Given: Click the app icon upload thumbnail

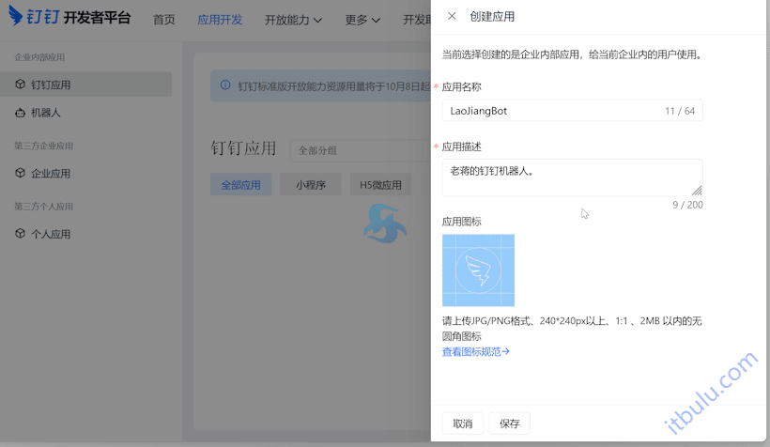Looking at the screenshot, I should (478, 270).
